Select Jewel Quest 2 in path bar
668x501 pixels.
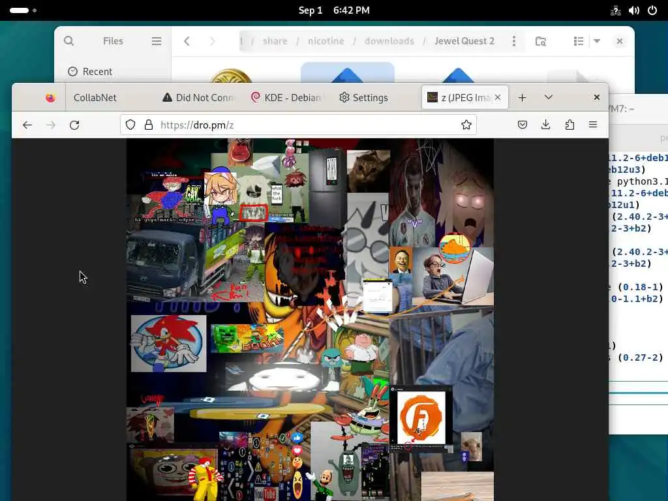pos(464,41)
